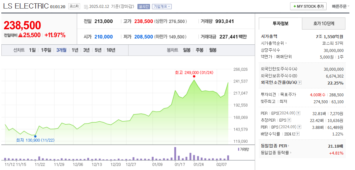The width and height of the screenshot is (355, 170).
Task: Click the 코스피 market badge
Action: pos(74,6)
